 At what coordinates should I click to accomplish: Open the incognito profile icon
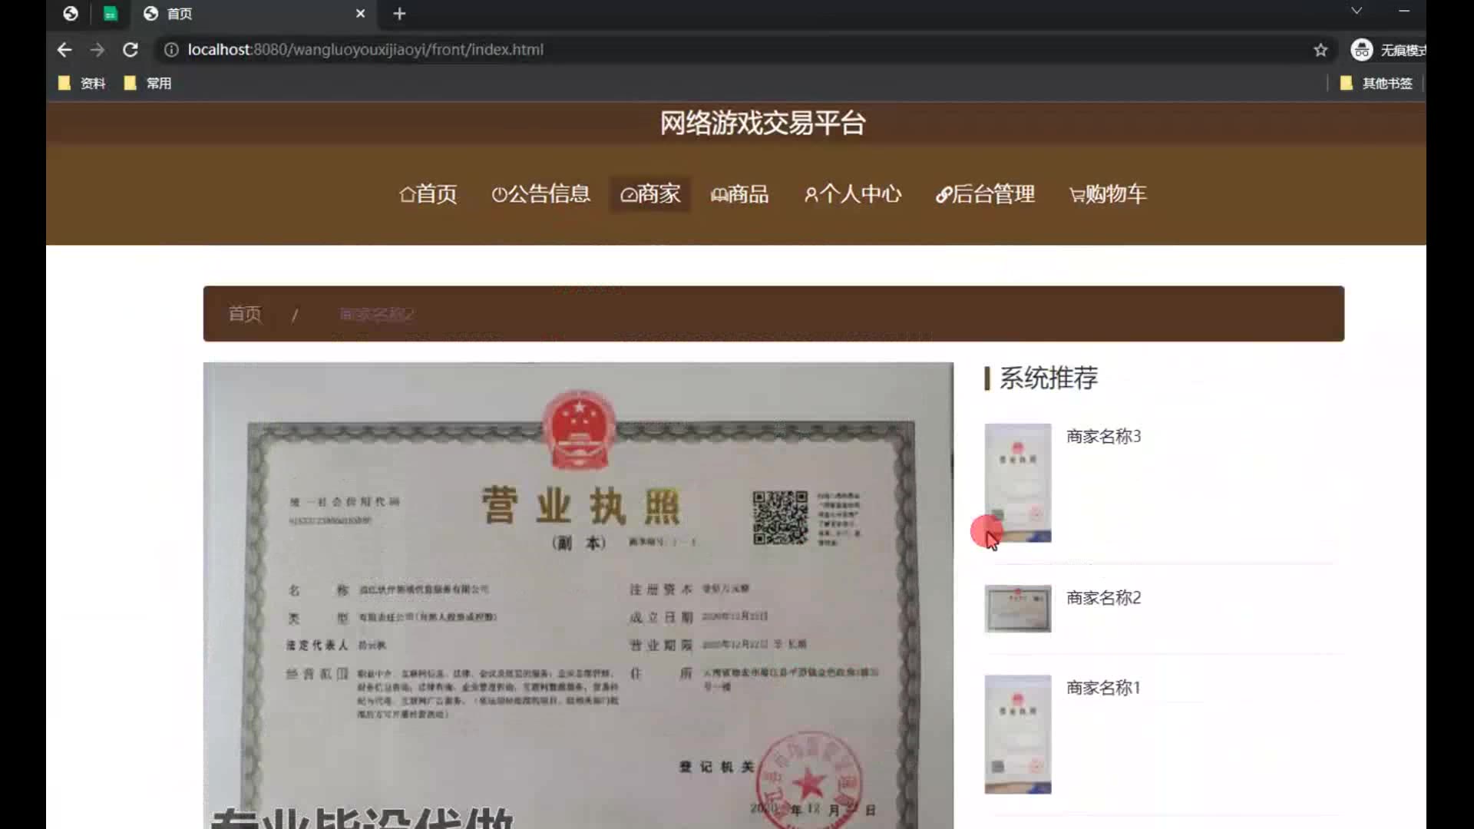1362,50
